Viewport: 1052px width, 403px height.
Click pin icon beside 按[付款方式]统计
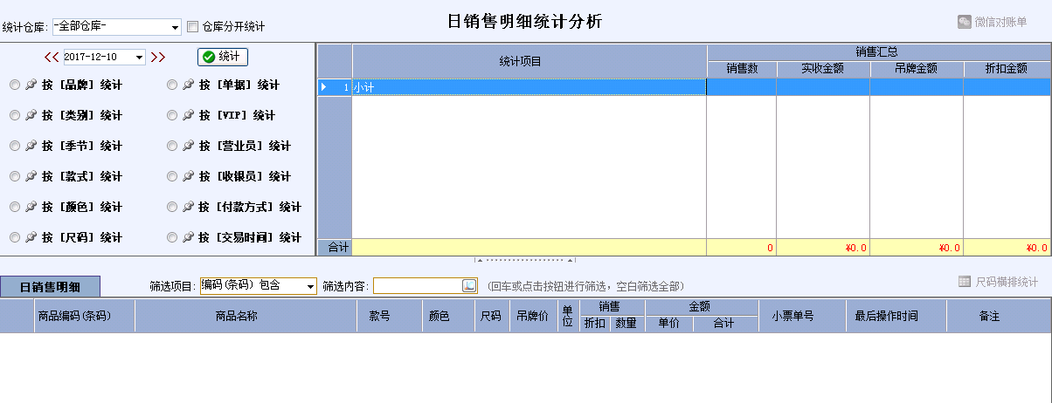click(x=188, y=207)
